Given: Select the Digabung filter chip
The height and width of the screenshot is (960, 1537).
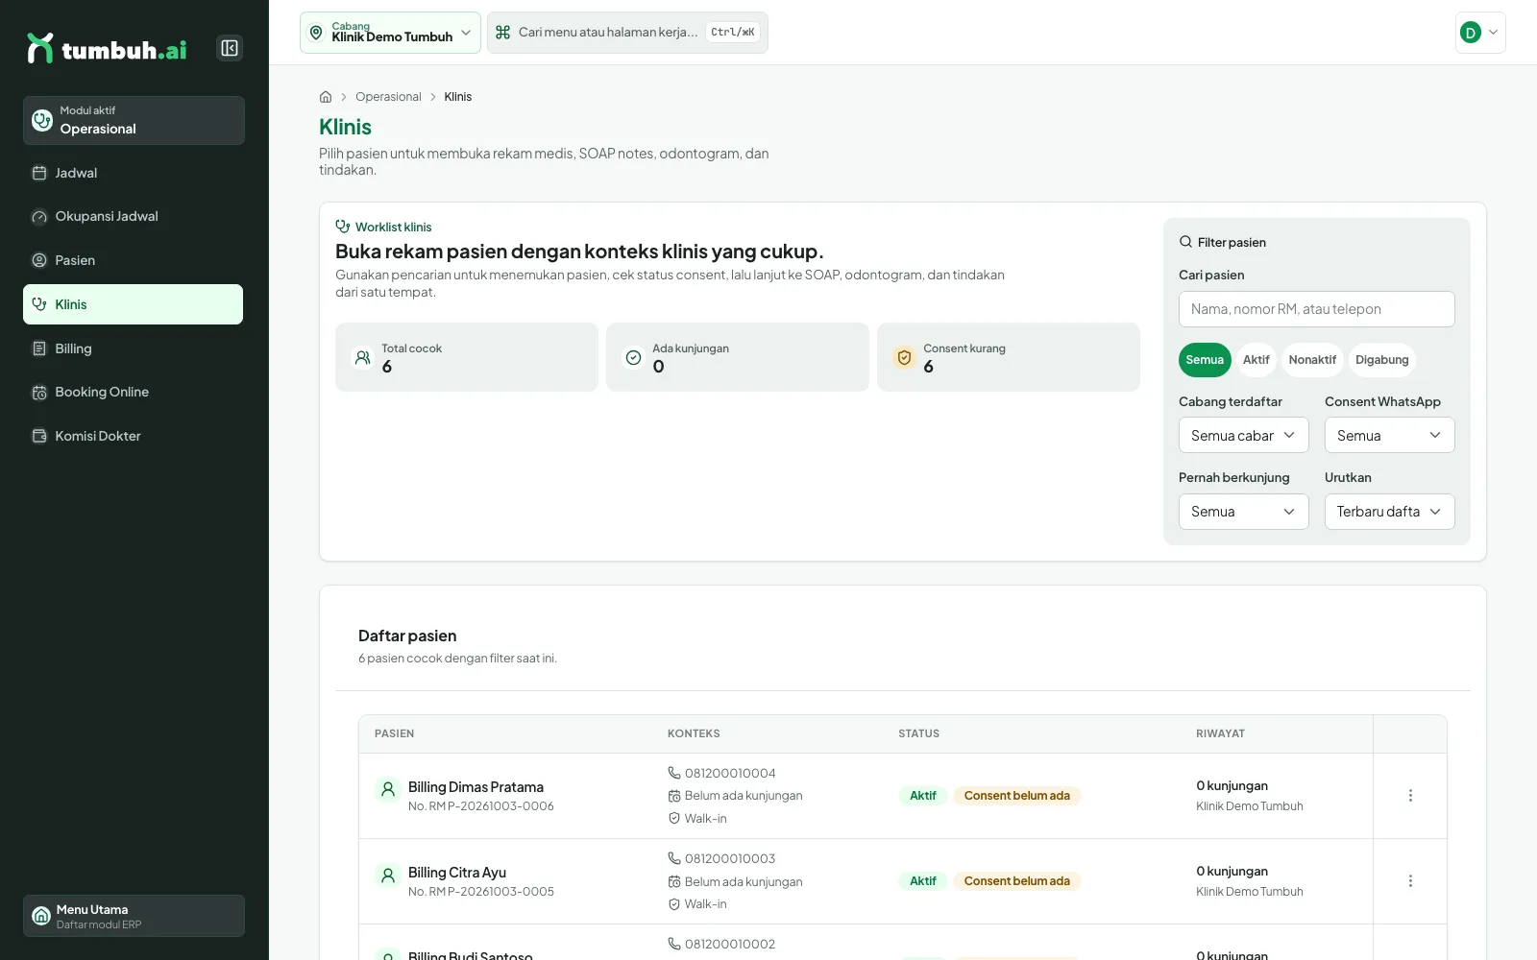Looking at the screenshot, I should click(x=1381, y=360).
